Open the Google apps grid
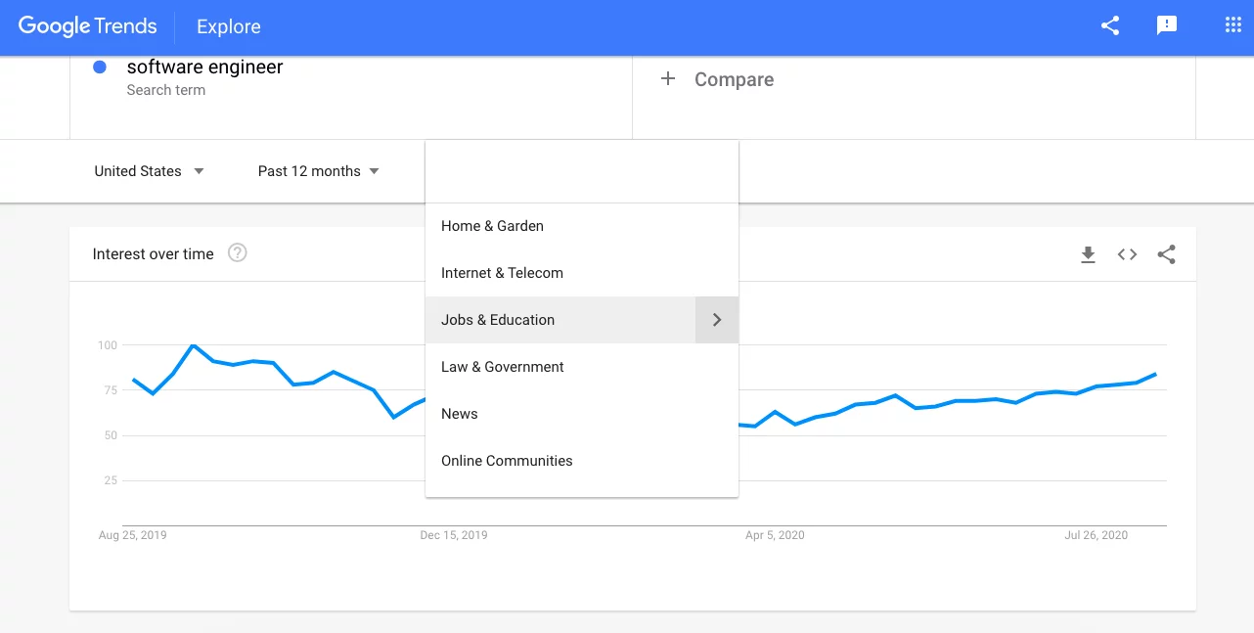 coord(1232,26)
